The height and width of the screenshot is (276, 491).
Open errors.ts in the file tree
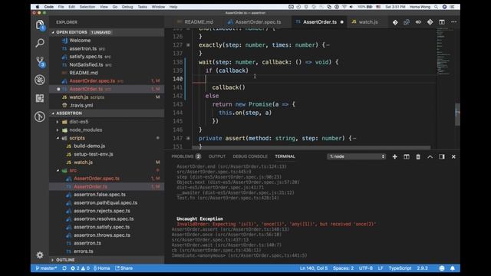[x=84, y=251]
